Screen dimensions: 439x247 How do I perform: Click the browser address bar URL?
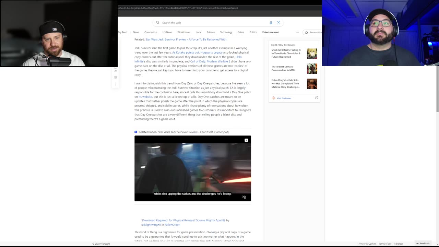coord(178,8)
